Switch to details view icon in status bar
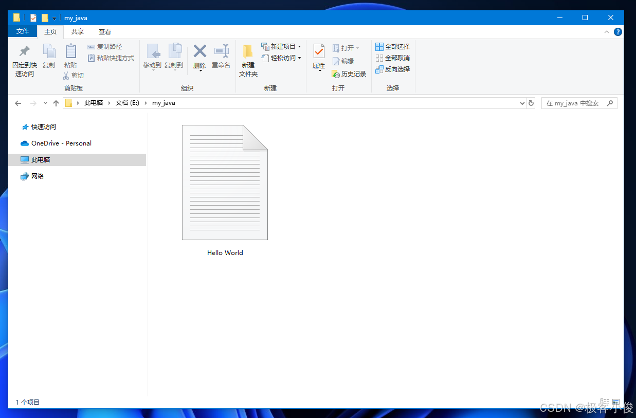Image resolution: width=636 pixels, height=418 pixels. pyautogui.click(x=605, y=402)
